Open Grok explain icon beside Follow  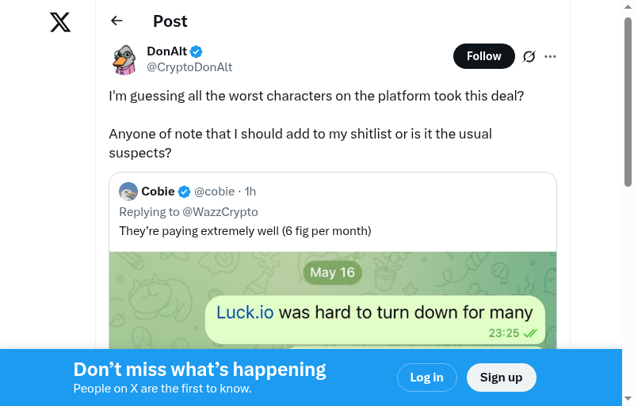pos(529,56)
